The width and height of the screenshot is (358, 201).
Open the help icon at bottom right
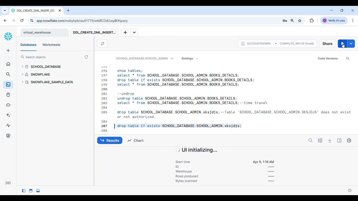[350, 191]
